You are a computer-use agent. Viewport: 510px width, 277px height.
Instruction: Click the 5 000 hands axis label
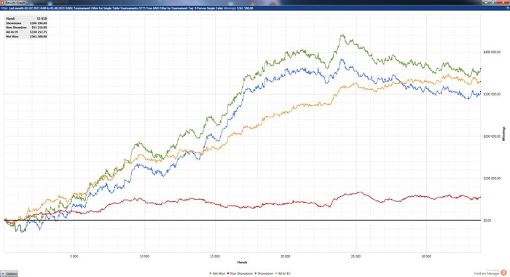coord(74,257)
